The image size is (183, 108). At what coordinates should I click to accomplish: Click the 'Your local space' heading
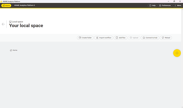pos(26,26)
